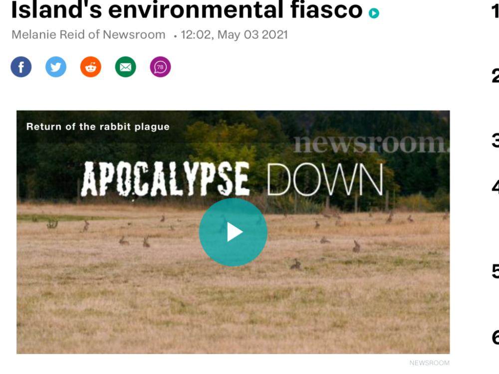This screenshot has width=499, height=374.
Task: Click the 12:02, May 03 2021 timestamp
Action: (x=234, y=35)
